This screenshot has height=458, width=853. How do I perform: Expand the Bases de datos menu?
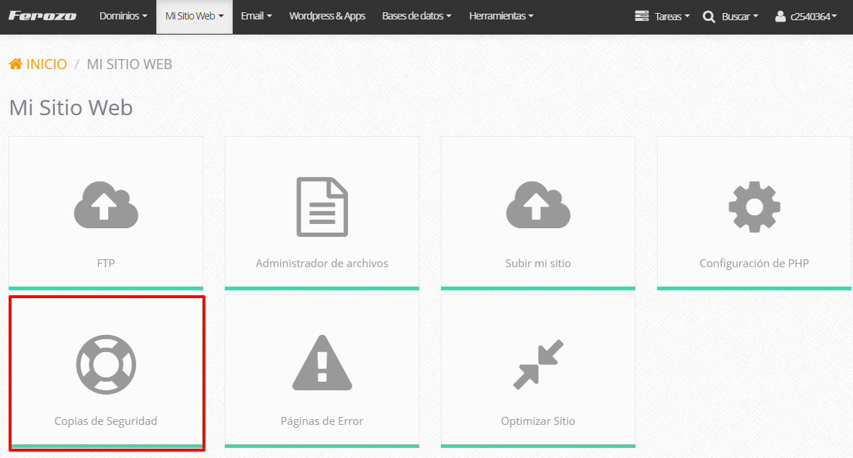click(416, 17)
